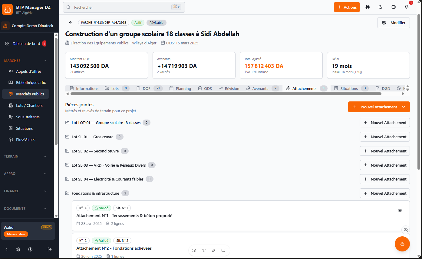Select the text tool in the floating toolbar

[x=204, y=251]
